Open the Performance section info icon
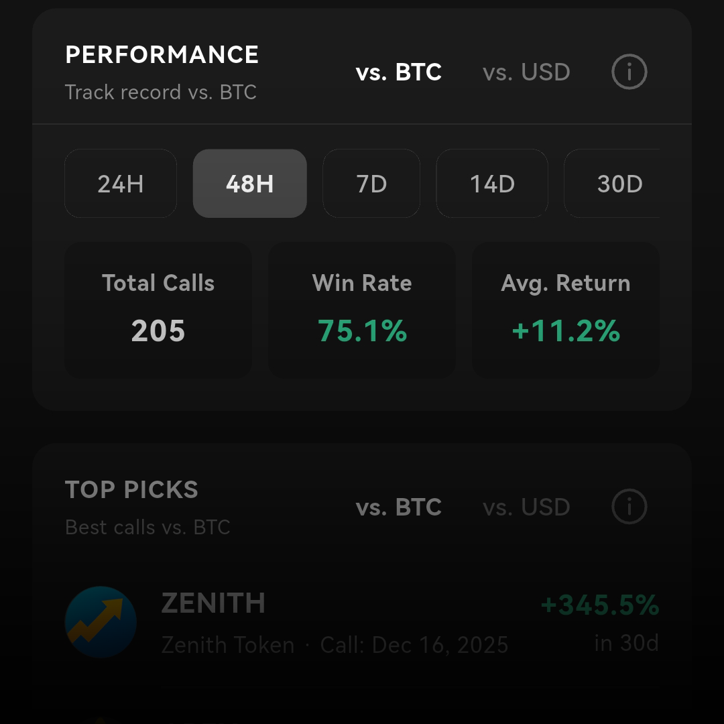Viewport: 724px width, 724px height. [628, 72]
